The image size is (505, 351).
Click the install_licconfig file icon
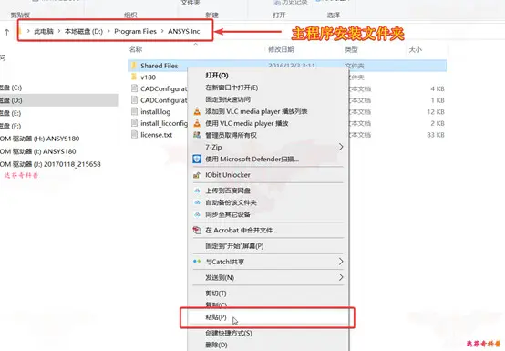coord(134,123)
